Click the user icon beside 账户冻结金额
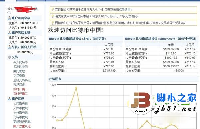This screenshot has height=129, width=200. tap(9, 33)
